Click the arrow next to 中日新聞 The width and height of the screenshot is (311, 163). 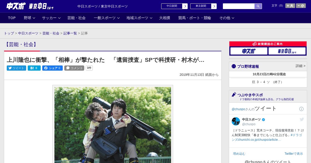tap(185, 6)
